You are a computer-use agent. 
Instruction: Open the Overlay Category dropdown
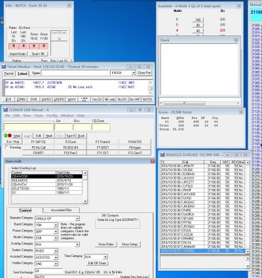(x=77, y=245)
